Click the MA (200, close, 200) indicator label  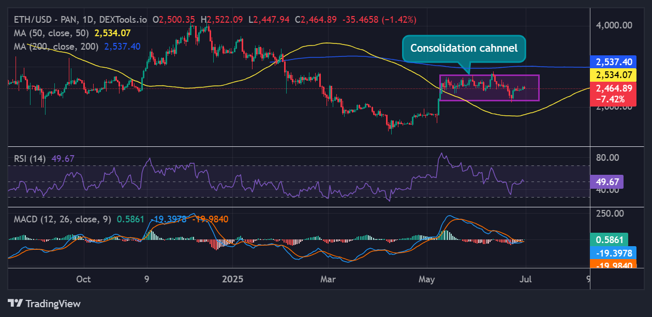coord(55,47)
